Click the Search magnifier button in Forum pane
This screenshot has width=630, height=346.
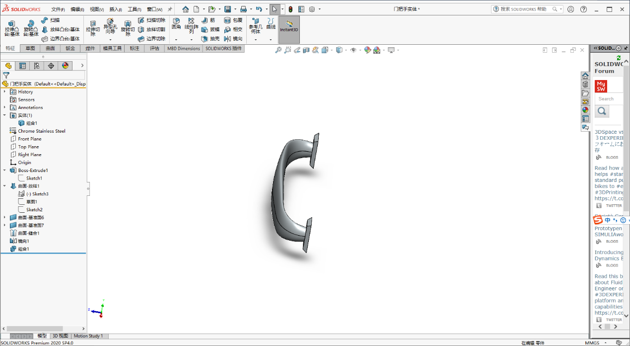click(602, 111)
